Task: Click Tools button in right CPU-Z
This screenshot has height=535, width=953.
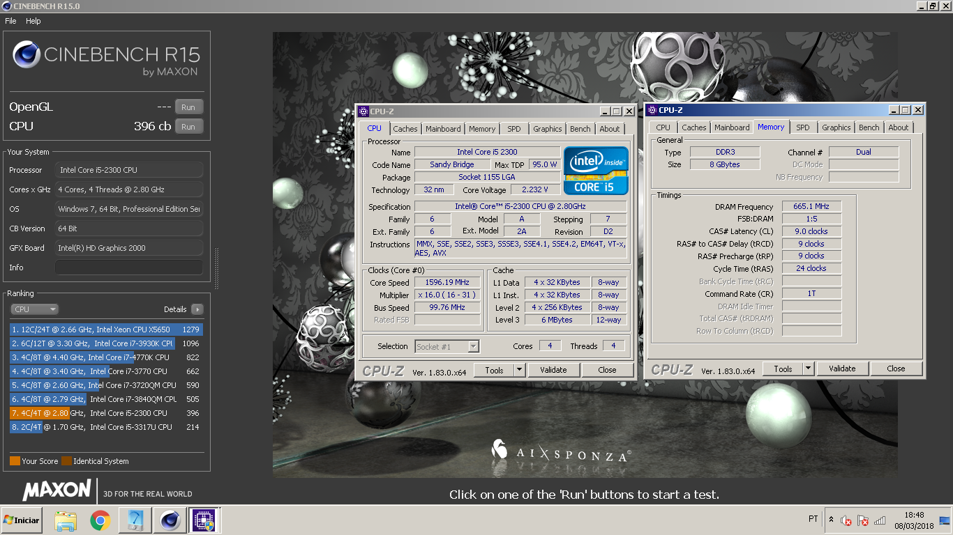Action: [x=783, y=369]
